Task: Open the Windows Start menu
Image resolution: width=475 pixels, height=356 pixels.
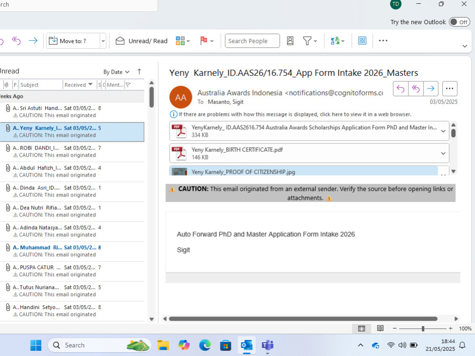Action: click(36, 345)
